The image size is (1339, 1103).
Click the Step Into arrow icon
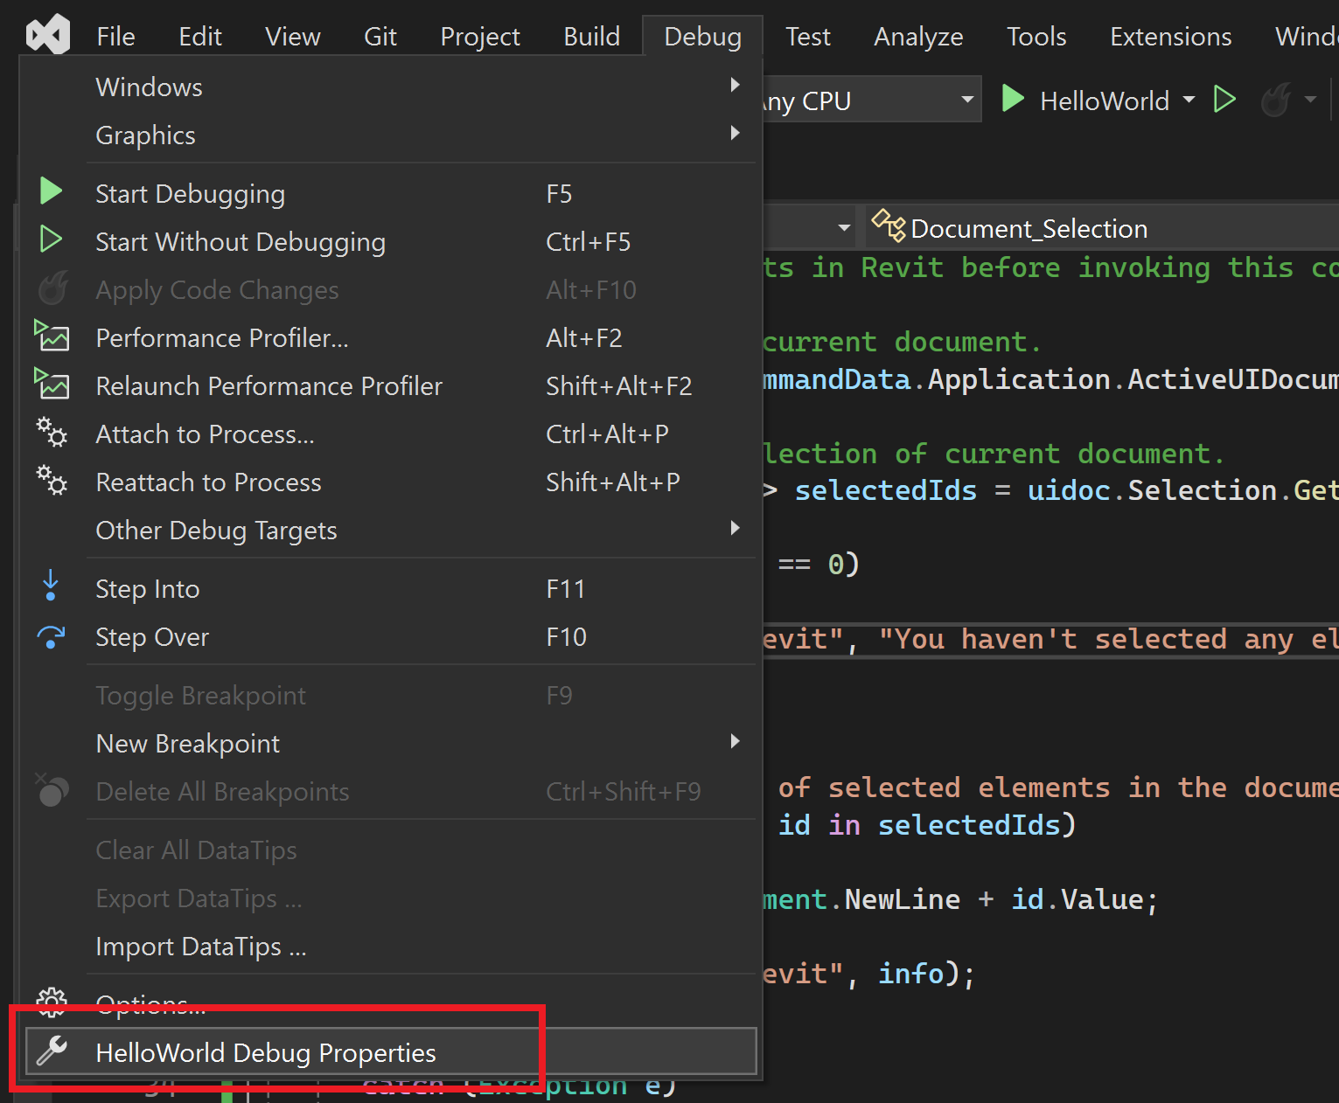[x=51, y=586]
